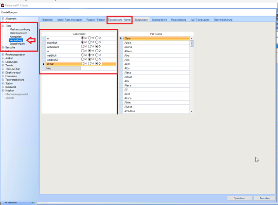Select the 'Xero' patient name row
The width and height of the screenshot is (278, 205).
click(156, 38)
